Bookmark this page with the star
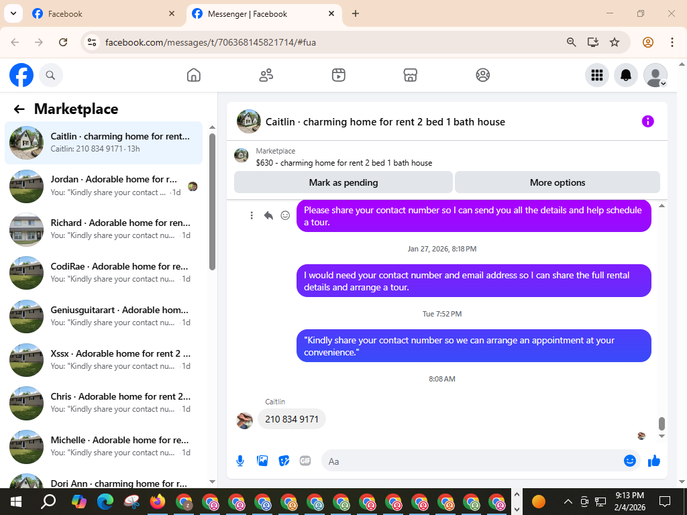687x515 pixels. coord(615,42)
